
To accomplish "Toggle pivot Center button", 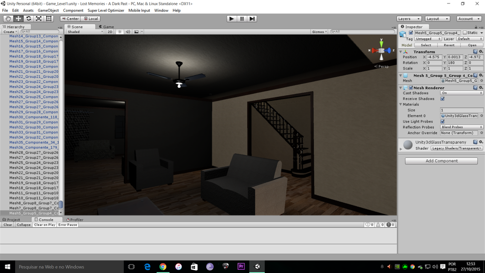I will (x=71, y=18).
